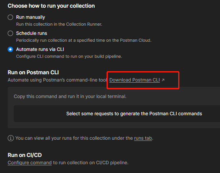Click the info icon beside the runs note

(x=11, y=138)
